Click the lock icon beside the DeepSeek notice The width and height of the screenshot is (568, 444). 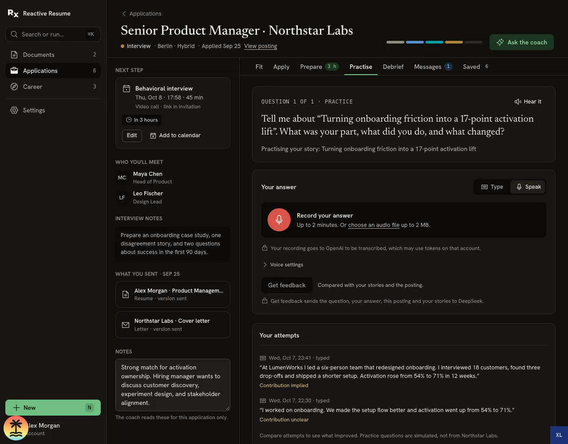coord(264,301)
